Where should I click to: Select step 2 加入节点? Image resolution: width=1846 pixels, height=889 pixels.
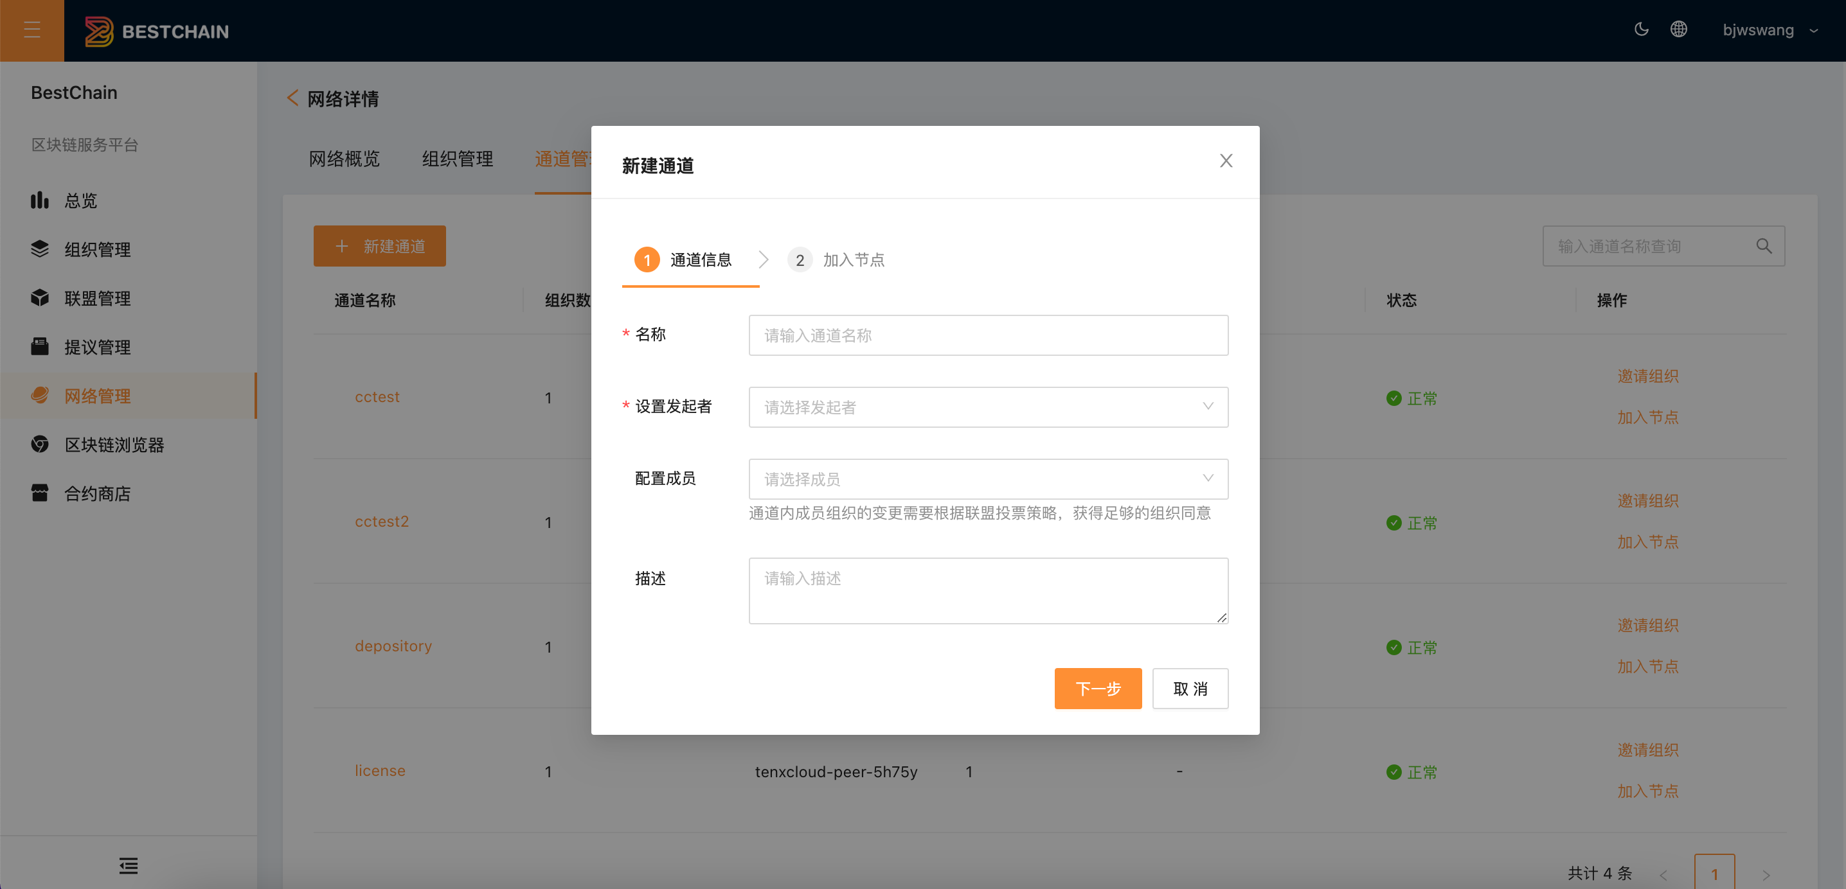coord(836,260)
